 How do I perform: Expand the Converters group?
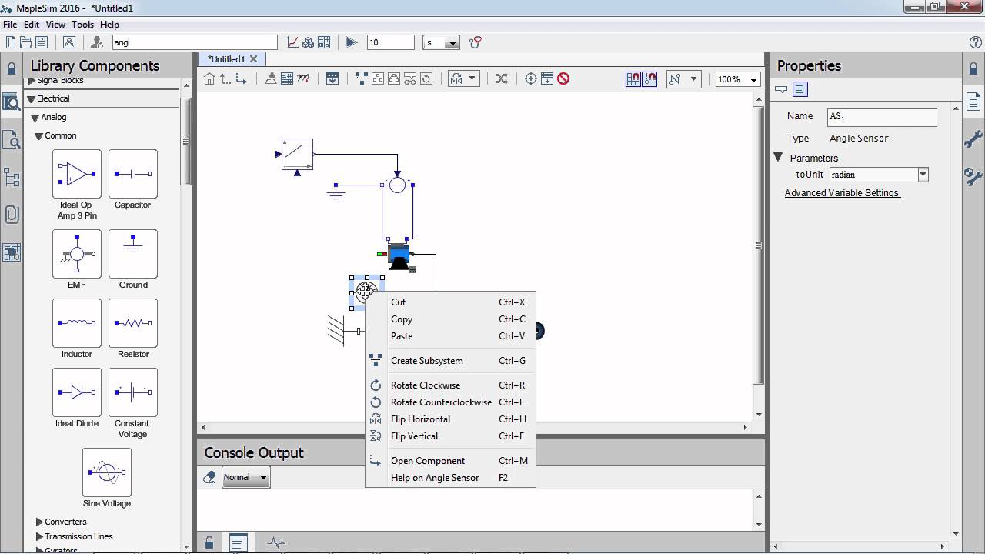pyautogui.click(x=40, y=522)
